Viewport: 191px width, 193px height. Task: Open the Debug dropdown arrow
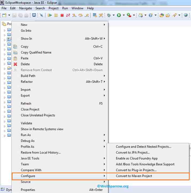114,15
